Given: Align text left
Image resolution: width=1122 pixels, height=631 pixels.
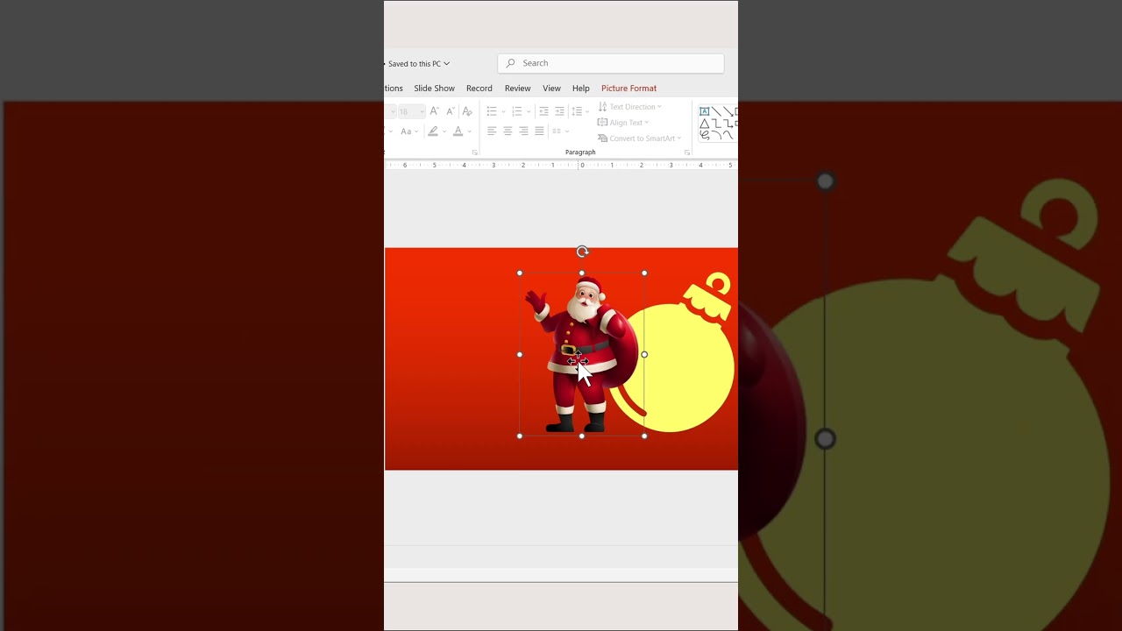Looking at the screenshot, I should [492, 131].
